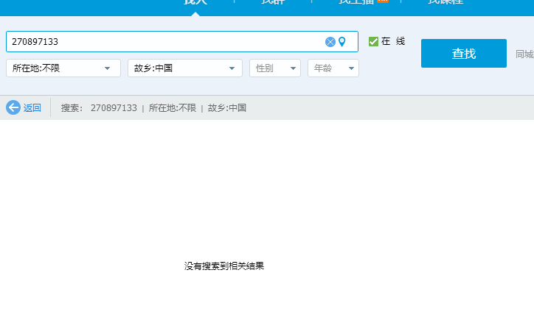The image size is (534, 309).
Task: Open the 所在地:不限 location dropdown
Action: (x=63, y=68)
